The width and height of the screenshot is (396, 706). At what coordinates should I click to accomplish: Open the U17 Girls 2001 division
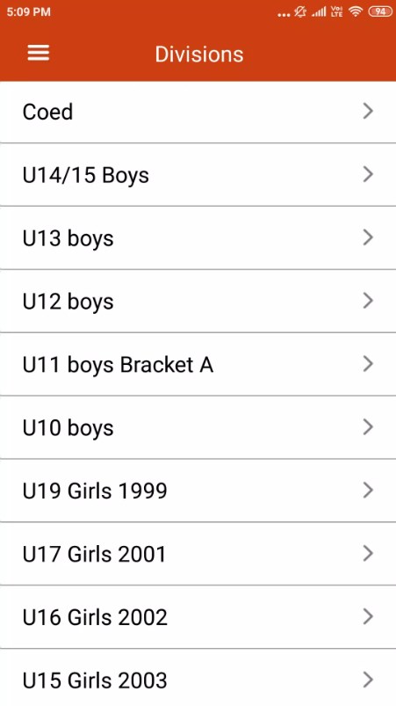pos(198,553)
